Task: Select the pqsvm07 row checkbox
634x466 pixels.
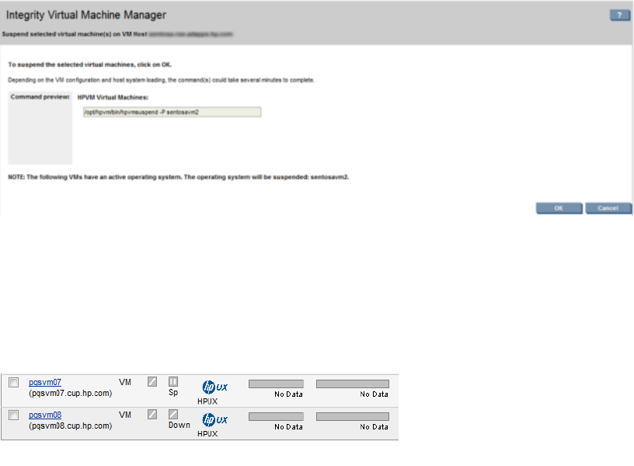Action: coord(13,383)
